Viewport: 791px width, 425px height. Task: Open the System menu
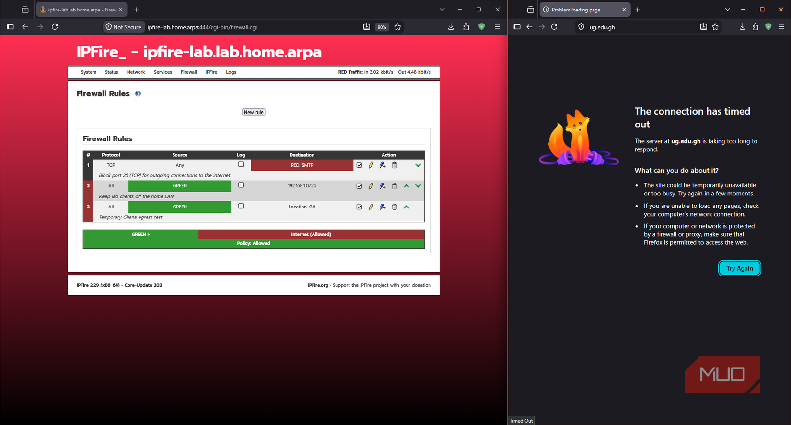89,72
